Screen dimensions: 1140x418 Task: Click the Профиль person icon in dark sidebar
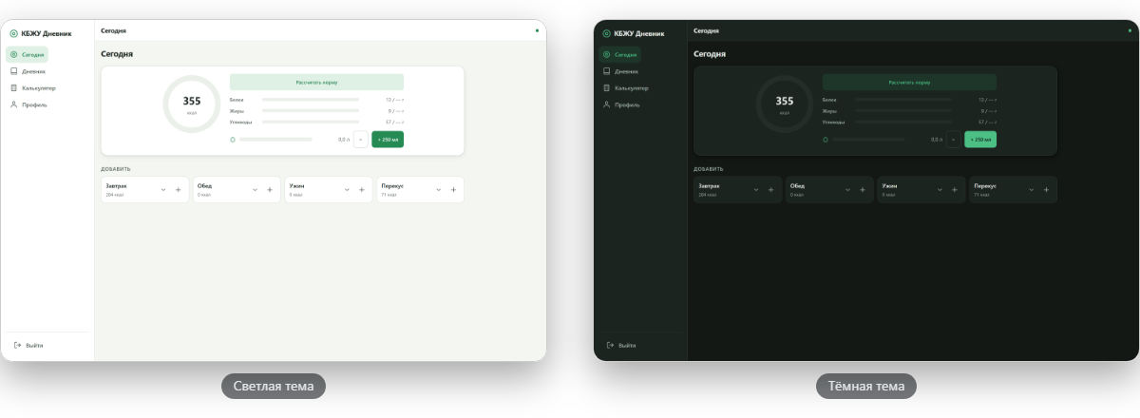pos(606,104)
